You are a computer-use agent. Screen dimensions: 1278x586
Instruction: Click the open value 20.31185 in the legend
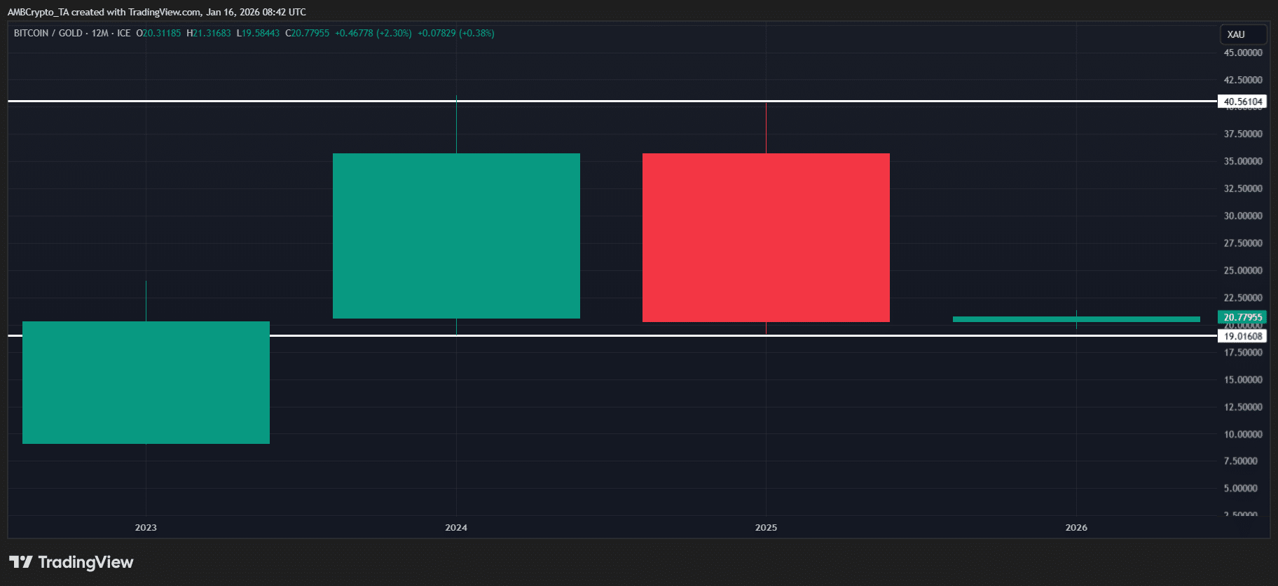[161, 33]
